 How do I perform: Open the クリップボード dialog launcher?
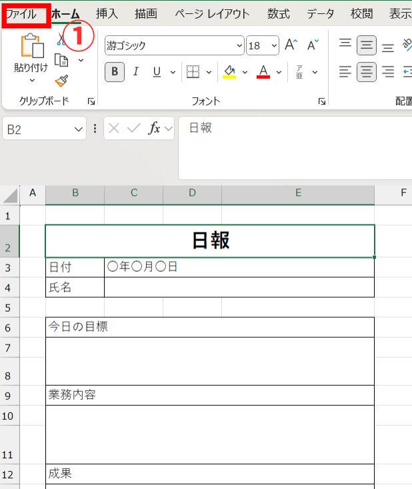(91, 101)
